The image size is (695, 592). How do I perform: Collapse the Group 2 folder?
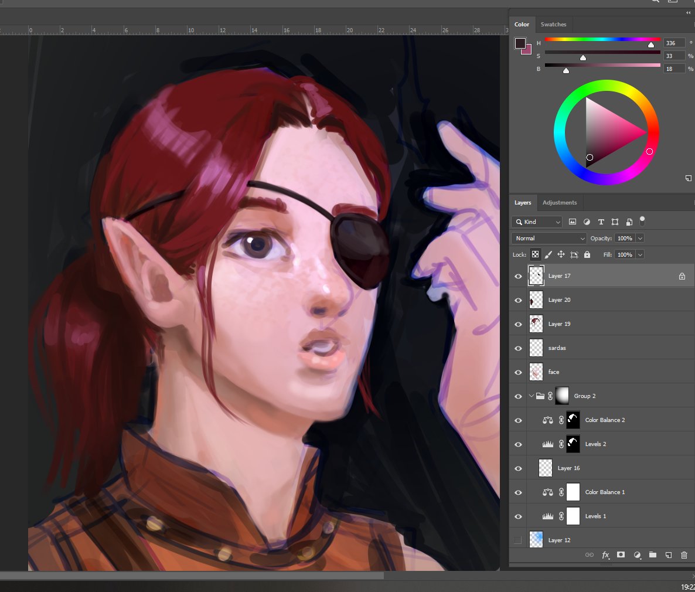click(x=531, y=396)
